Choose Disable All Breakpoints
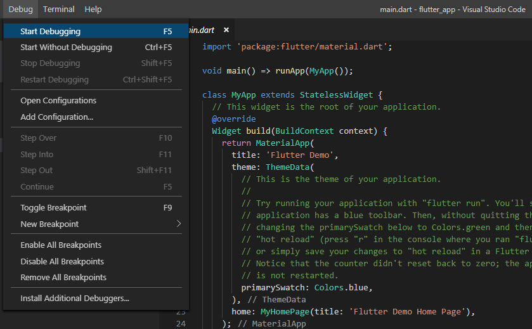Screen dimensions: 532x329 click(96, 262)
